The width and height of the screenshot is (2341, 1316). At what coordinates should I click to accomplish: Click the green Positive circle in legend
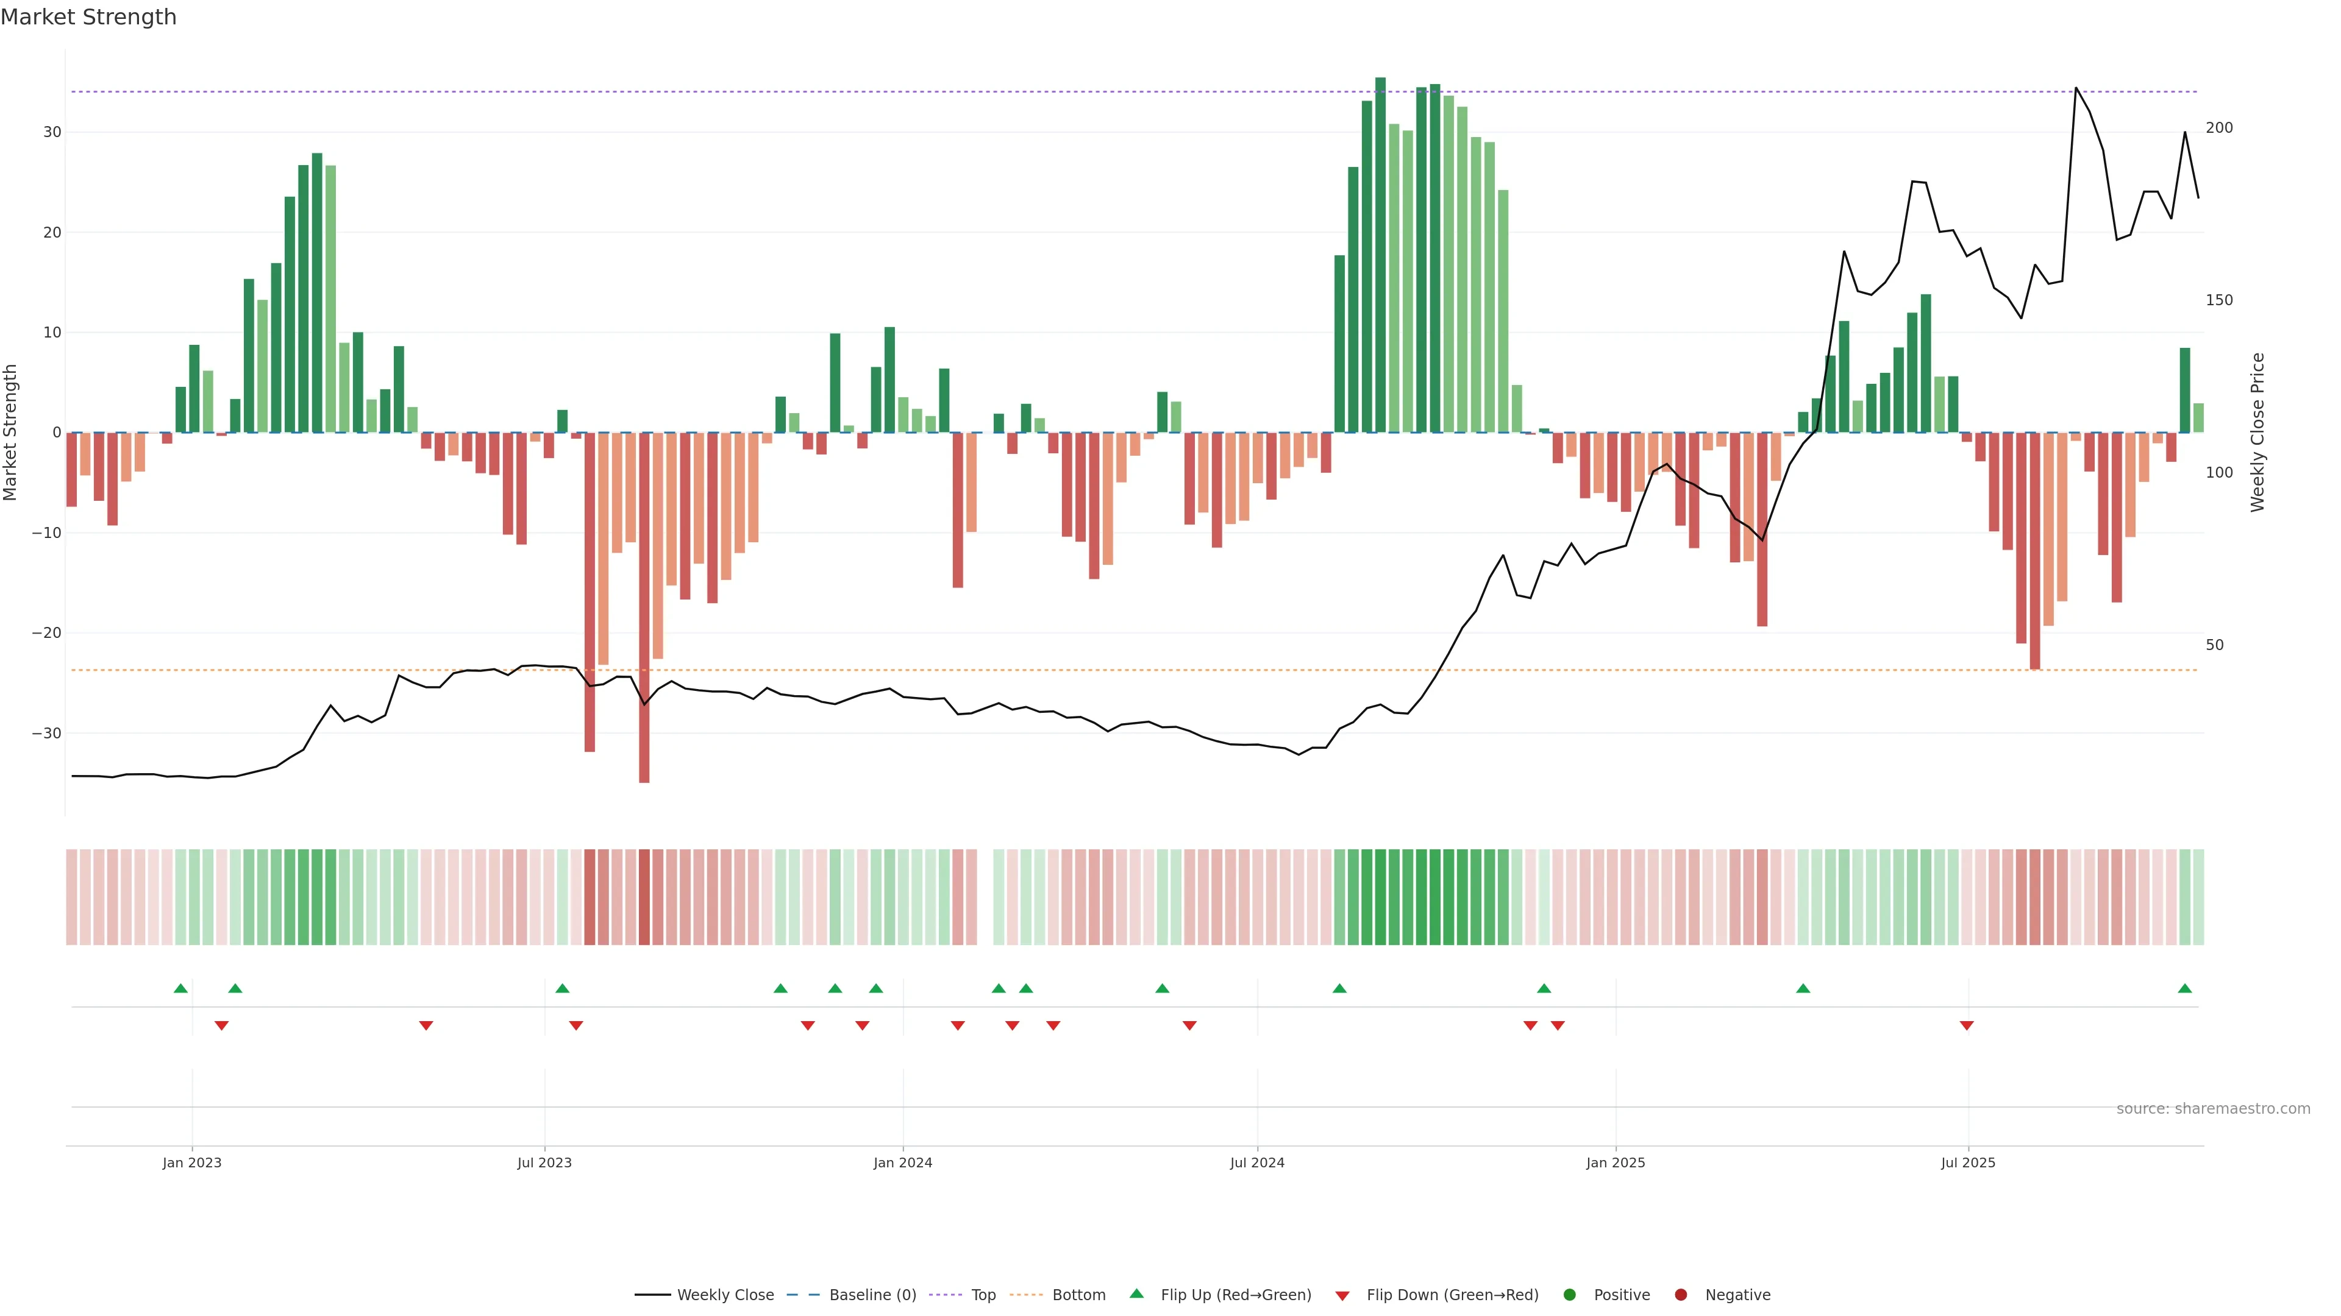click(1569, 1295)
